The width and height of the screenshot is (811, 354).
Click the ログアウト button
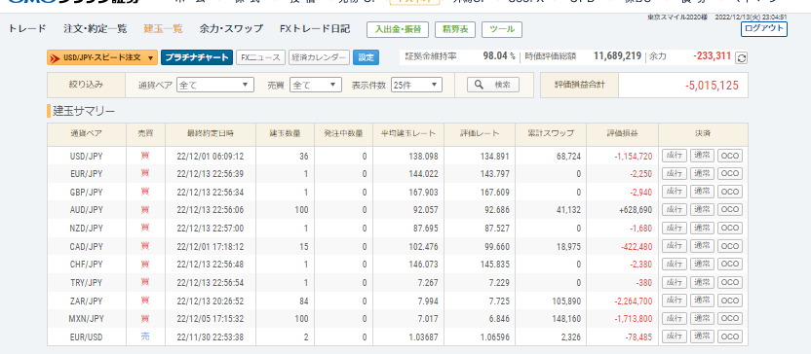click(764, 28)
